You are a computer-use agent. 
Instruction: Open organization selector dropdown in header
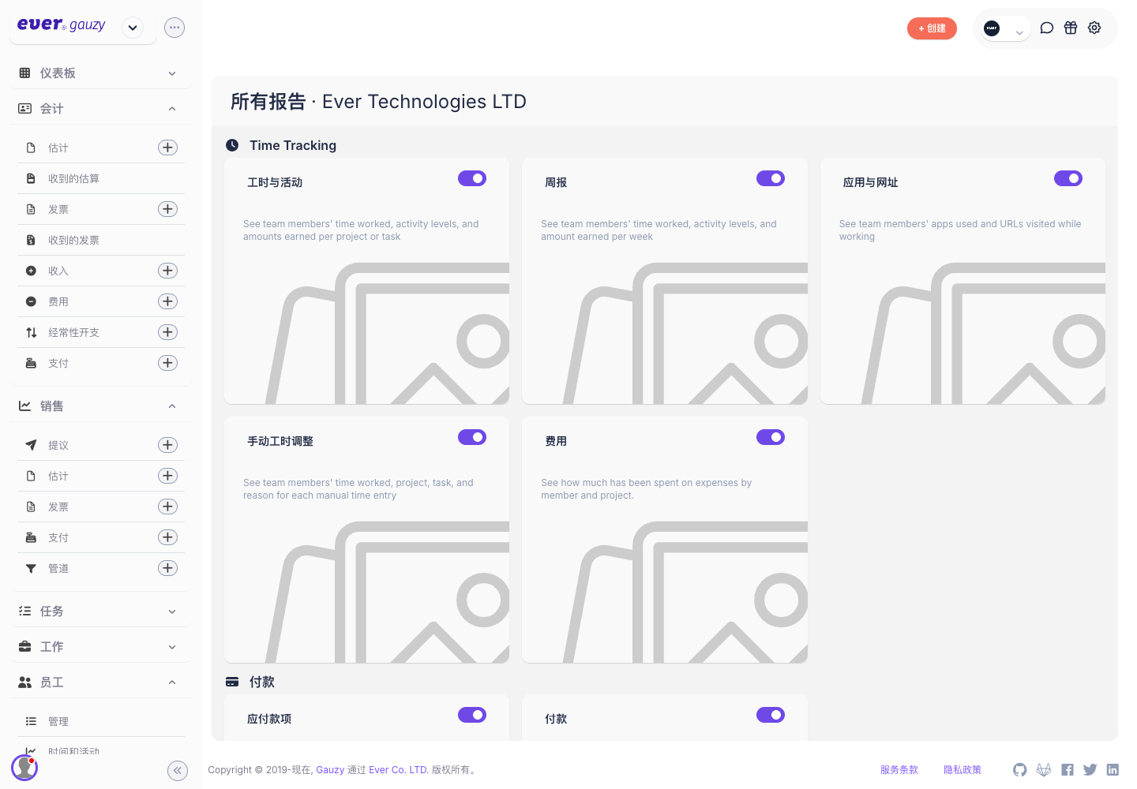(x=1004, y=29)
